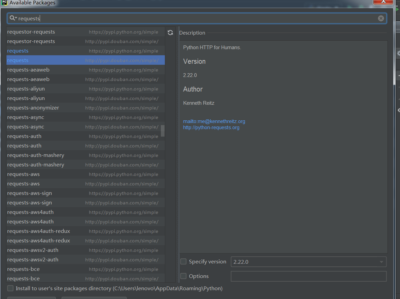Click the package list scrollbar thumb
This screenshot has height=299, width=400.
(163, 131)
